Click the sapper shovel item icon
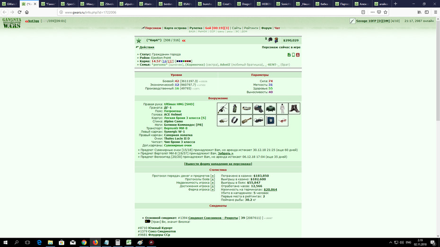Image resolution: width=440 pixels, height=247 pixels. point(246,120)
